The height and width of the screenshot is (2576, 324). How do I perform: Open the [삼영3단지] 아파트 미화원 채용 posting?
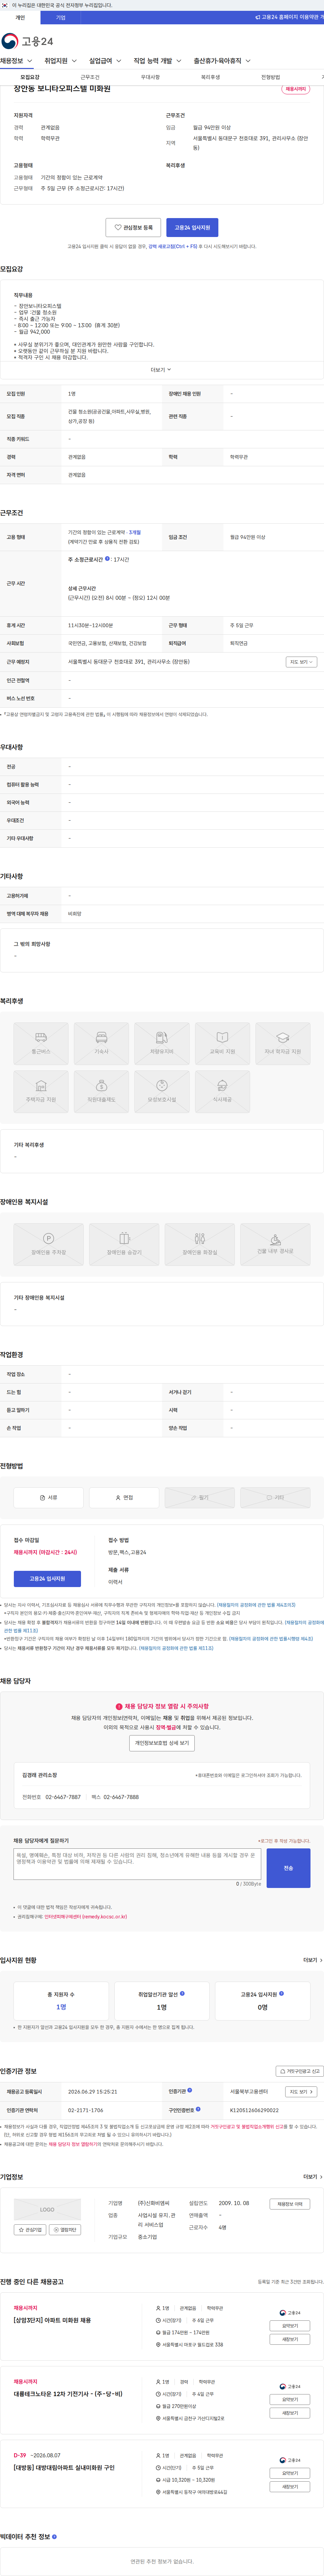coord(52,2320)
